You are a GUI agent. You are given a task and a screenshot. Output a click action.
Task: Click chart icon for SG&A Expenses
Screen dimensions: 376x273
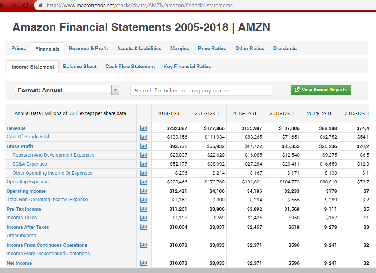tap(144, 164)
